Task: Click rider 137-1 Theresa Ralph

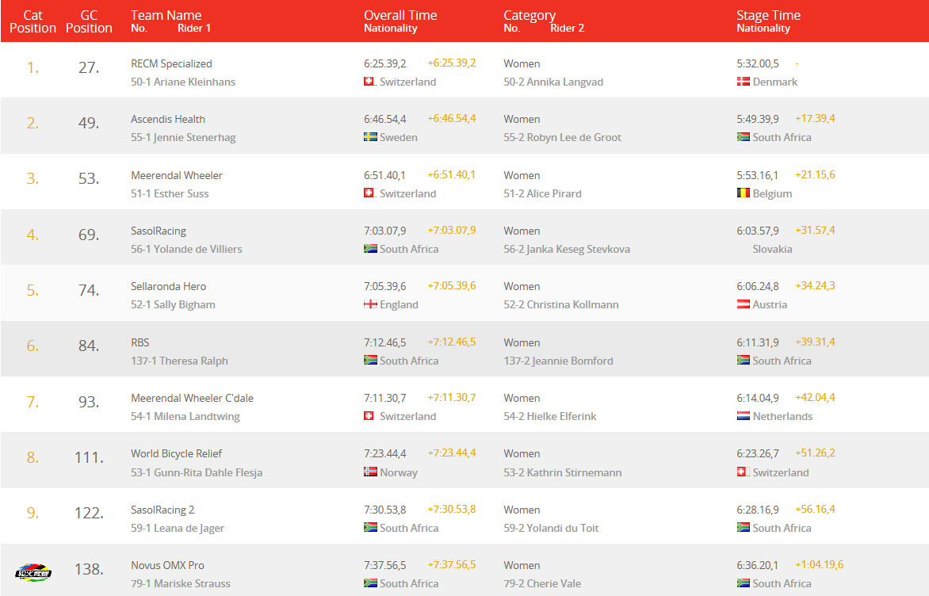Action: pos(179,361)
